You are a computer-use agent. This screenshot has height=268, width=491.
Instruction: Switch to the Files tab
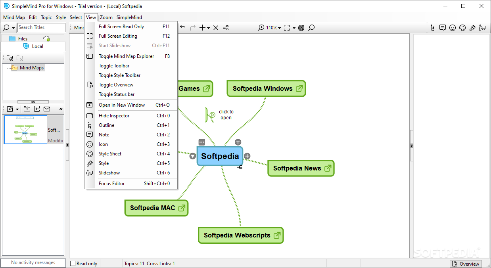(x=18, y=38)
